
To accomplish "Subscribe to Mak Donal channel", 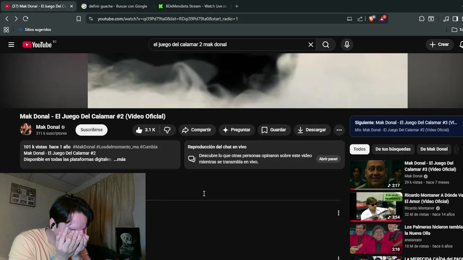I will click(92, 130).
